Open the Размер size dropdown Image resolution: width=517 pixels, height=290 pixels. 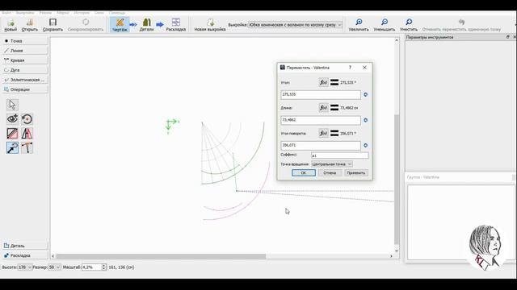point(54,267)
